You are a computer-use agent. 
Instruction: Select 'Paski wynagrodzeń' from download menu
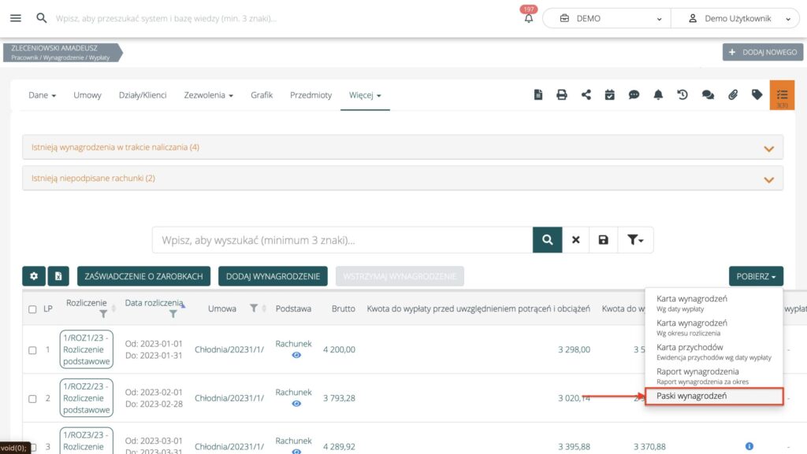pos(713,396)
